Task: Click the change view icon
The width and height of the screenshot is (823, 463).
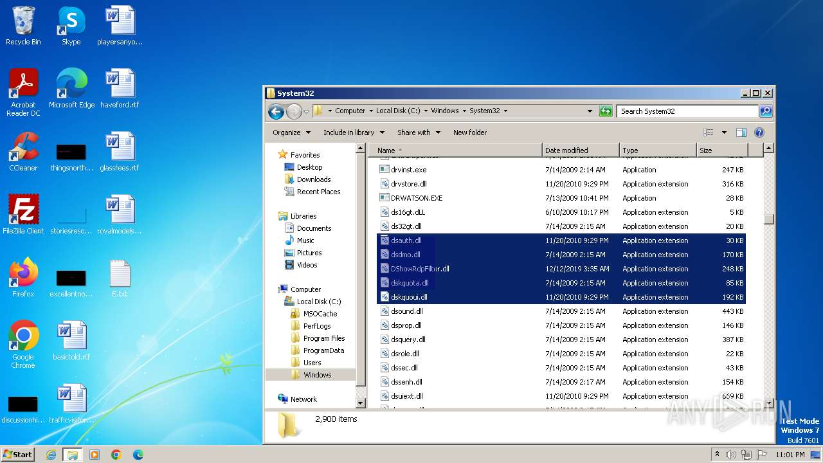Action: [x=709, y=132]
